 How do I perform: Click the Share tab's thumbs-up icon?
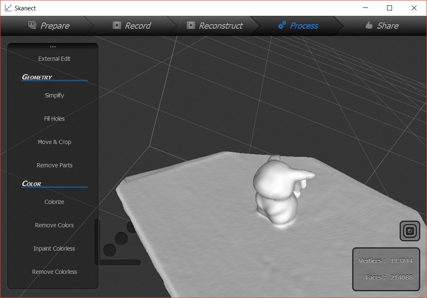coord(369,25)
